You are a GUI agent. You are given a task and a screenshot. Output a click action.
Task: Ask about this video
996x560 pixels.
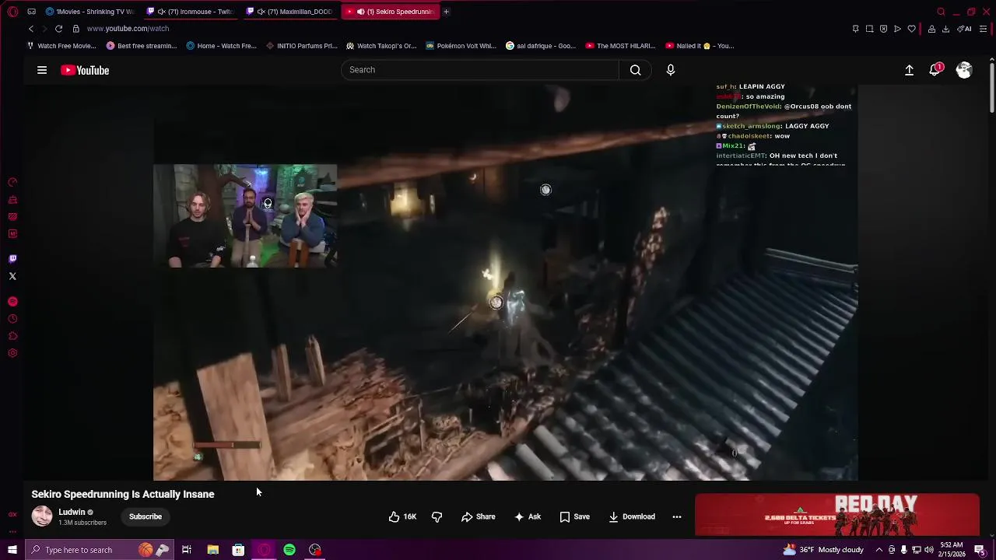528,516
